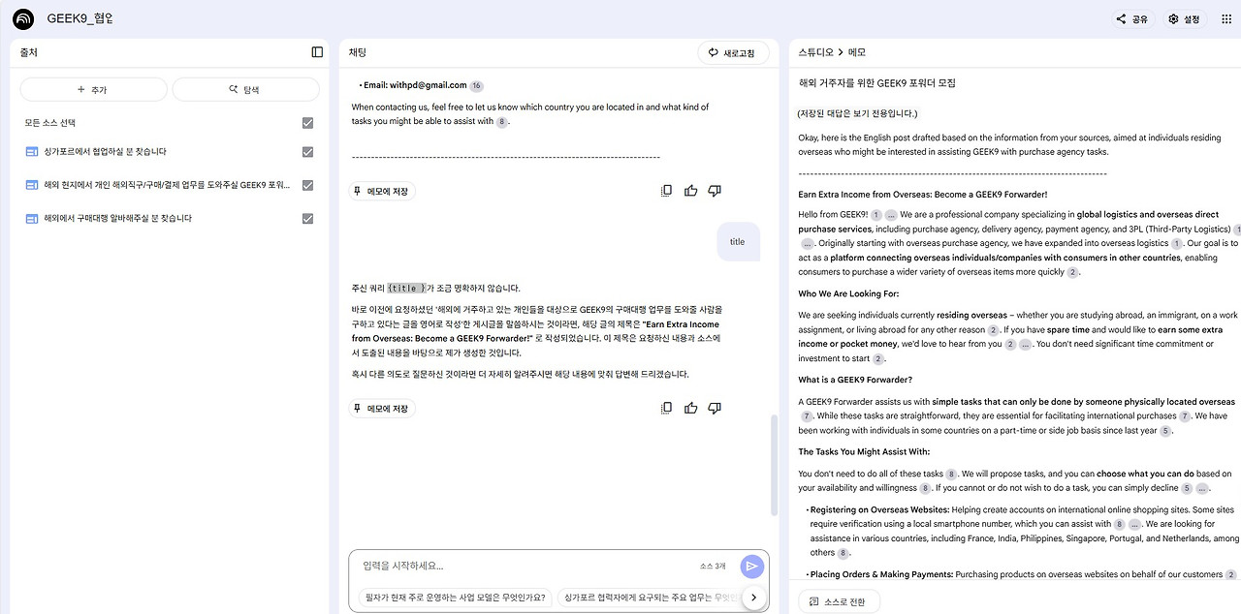The width and height of the screenshot is (1241, 614).
Task: Open the Google apps grid menu
Action: (x=1225, y=18)
